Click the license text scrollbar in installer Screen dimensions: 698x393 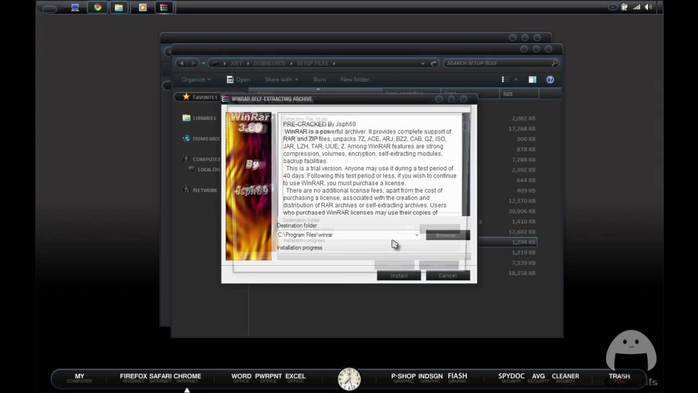pos(466,164)
